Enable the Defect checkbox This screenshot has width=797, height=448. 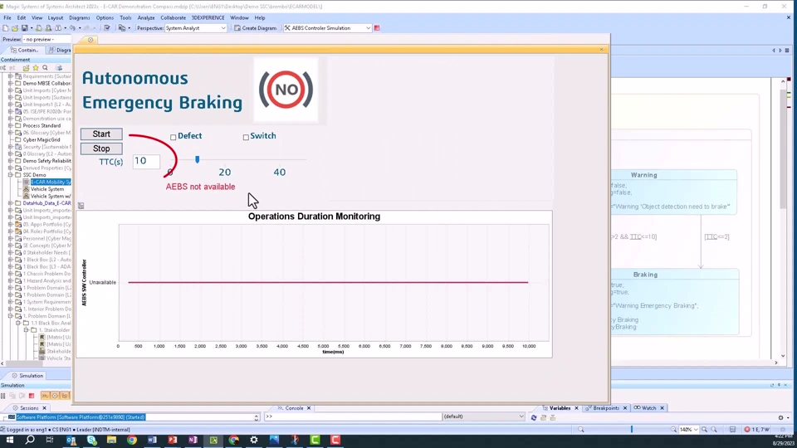click(x=174, y=137)
